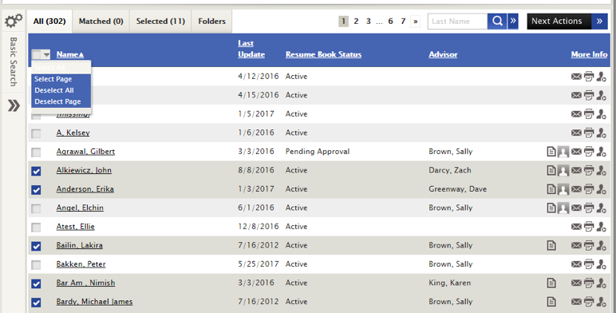The height and width of the screenshot is (313, 616).
Task: Click person icon for Atest, Ellie
Action: 601,227
